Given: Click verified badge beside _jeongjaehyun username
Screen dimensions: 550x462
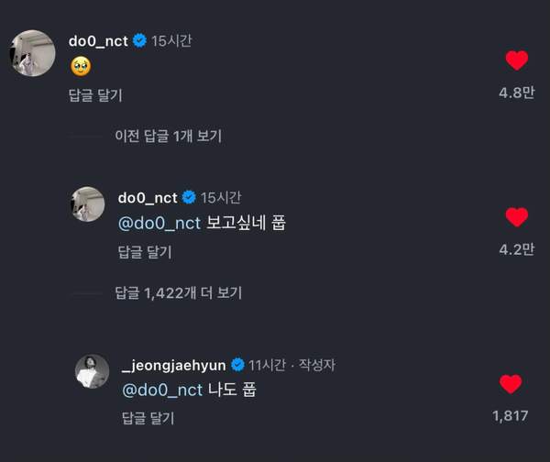Looking at the screenshot, I should tap(236, 365).
